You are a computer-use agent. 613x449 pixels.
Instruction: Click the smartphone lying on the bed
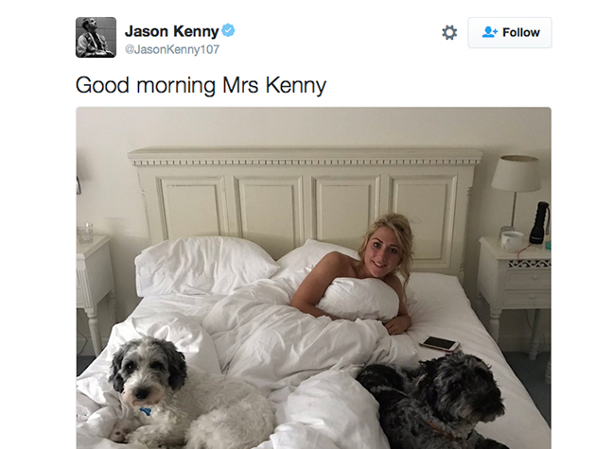pos(440,343)
